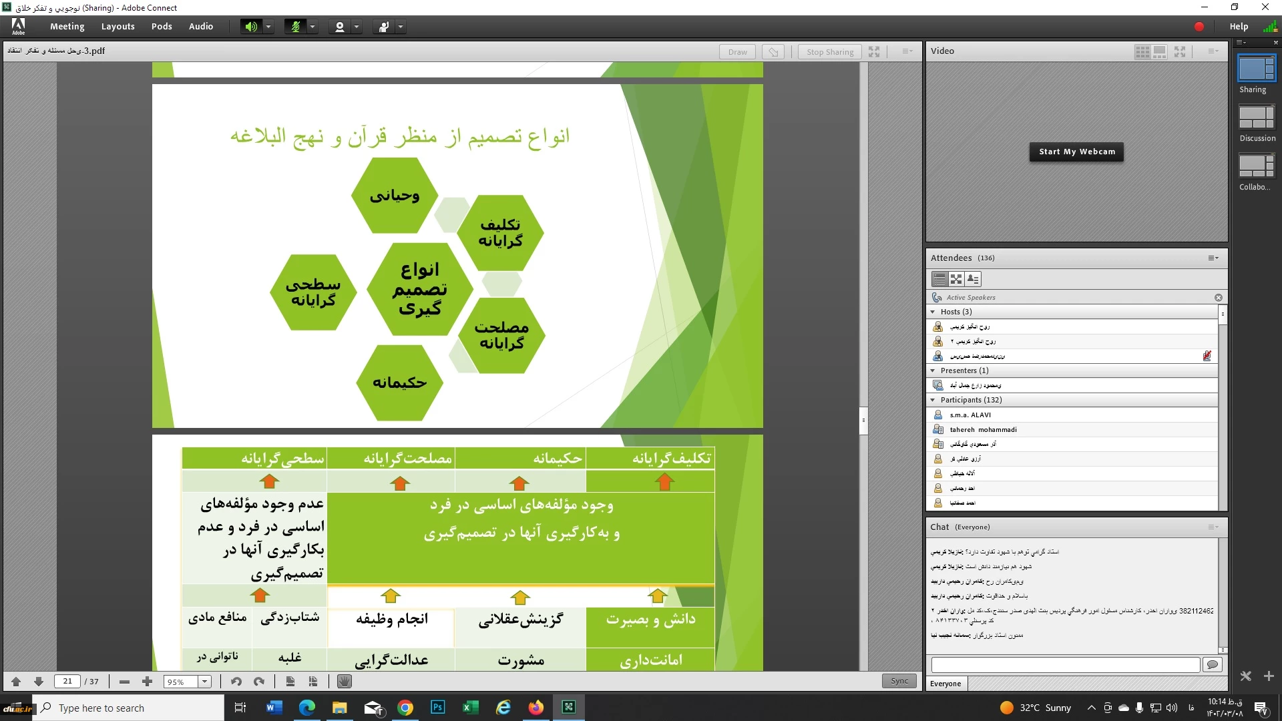Go to next PDF page arrow

click(39, 682)
